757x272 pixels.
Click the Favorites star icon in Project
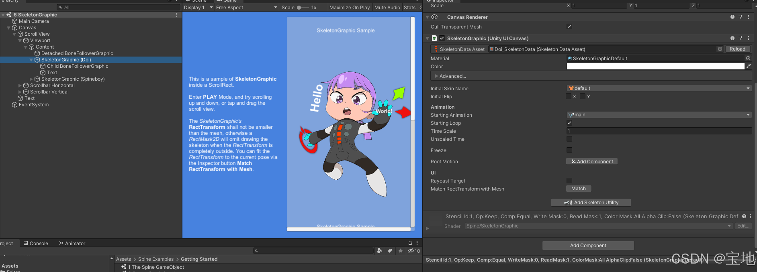coord(401,251)
